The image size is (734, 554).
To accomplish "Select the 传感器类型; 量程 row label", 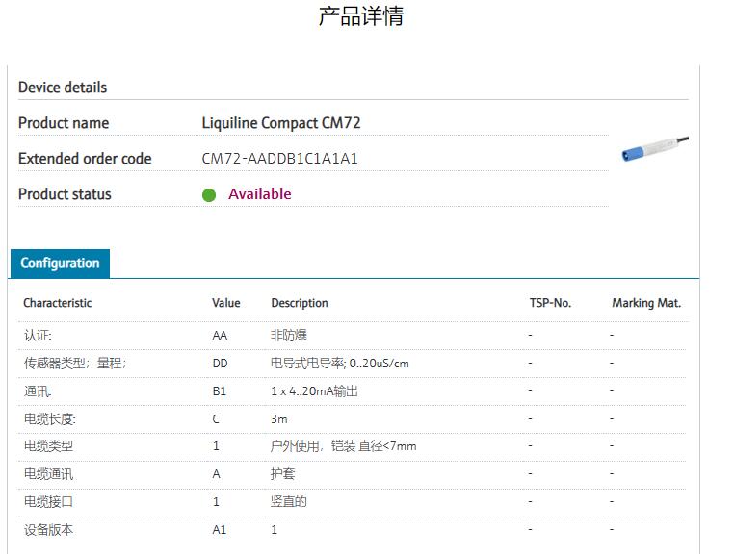I will click(75, 364).
